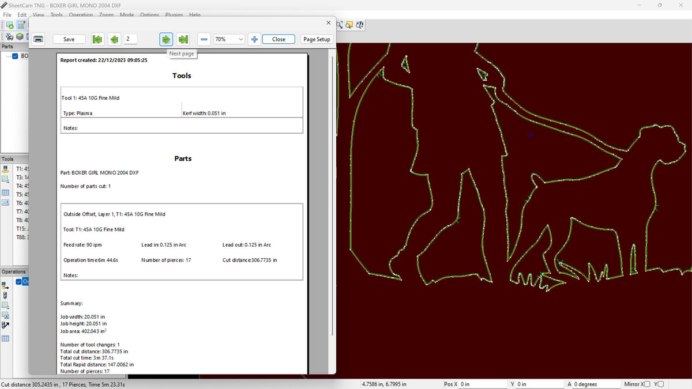692x389 pixels.
Task: Click the printer icon in report window
Action: coord(39,39)
